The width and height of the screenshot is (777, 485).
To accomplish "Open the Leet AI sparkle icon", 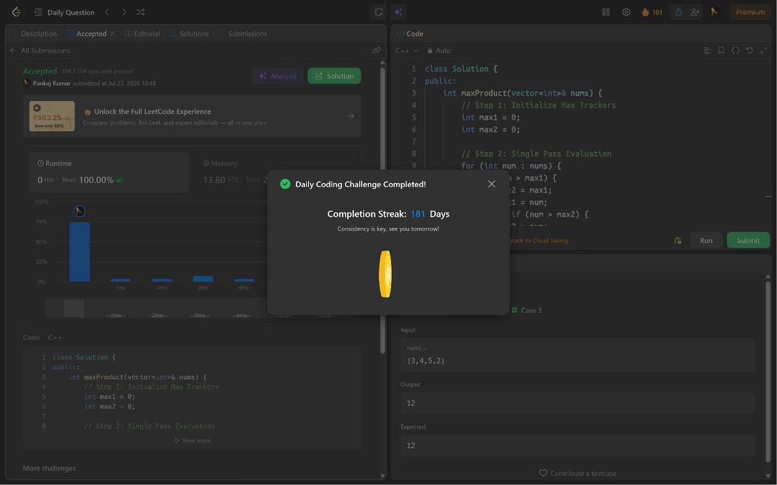I will click(x=398, y=12).
